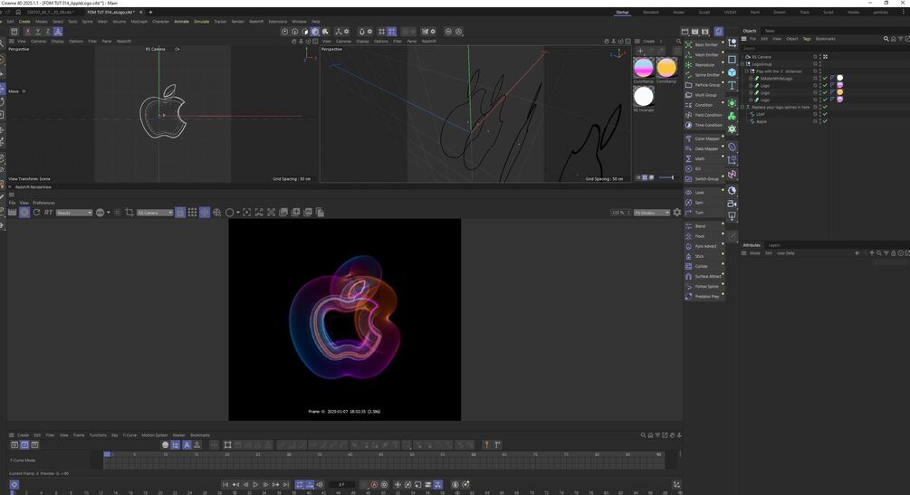Select the Basic Emitter tool
Image resolution: width=910 pixels, height=495 pixels.
click(704, 44)
